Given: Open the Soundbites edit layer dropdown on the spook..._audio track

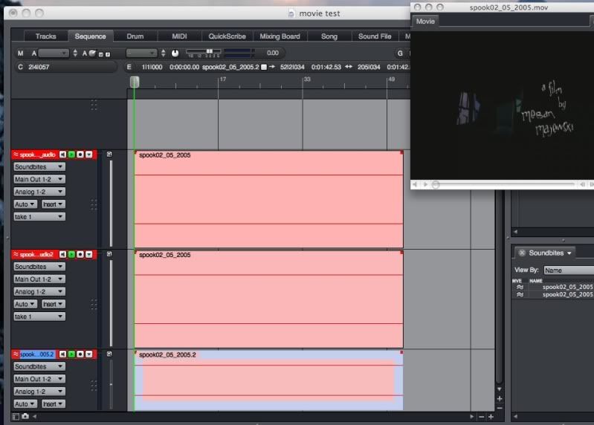Looking at the screenshot, I should click(x=39, y=167).
